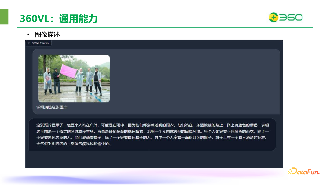Click the DataFun logo at bottom right
This screenshot has height=185, width=330.
[304, 172]
